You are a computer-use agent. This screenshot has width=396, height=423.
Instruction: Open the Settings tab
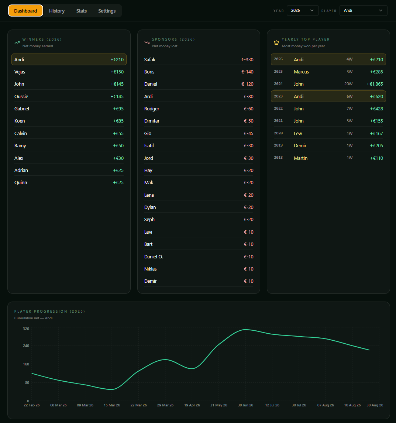(x=107, y=11)
